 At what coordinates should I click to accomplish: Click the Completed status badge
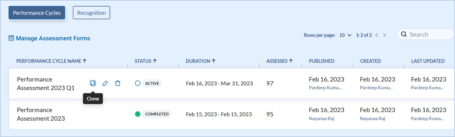pyautogui.click(x=157, y=114)
